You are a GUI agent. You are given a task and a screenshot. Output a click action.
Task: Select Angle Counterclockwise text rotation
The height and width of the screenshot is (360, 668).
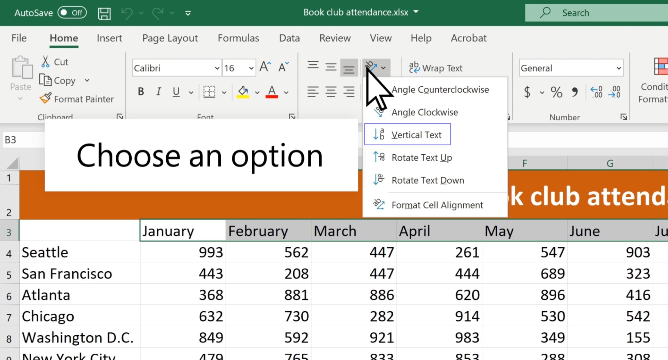pos(439,89)
